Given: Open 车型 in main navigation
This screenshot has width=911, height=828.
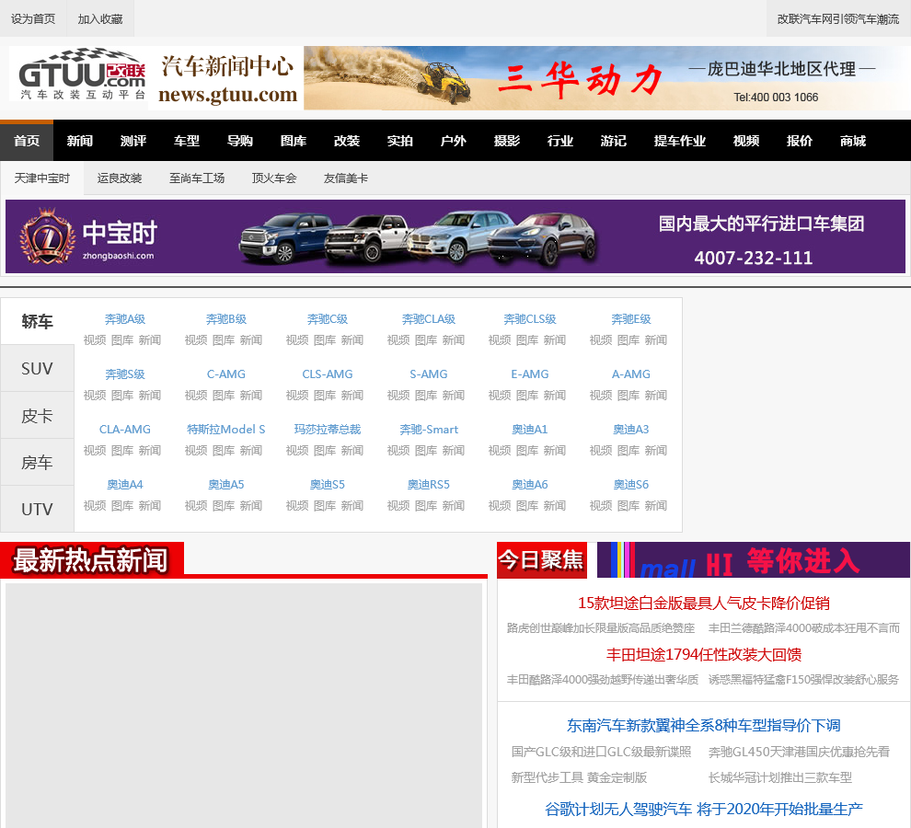Looking at the screenshot, I should (x=187, y=141).
